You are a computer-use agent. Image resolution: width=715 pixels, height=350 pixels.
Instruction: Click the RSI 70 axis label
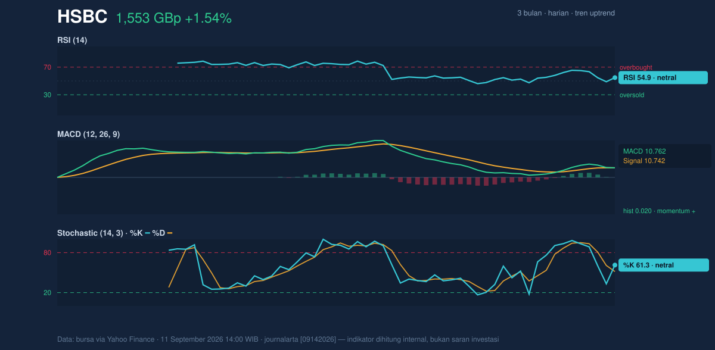coord(47,67)
